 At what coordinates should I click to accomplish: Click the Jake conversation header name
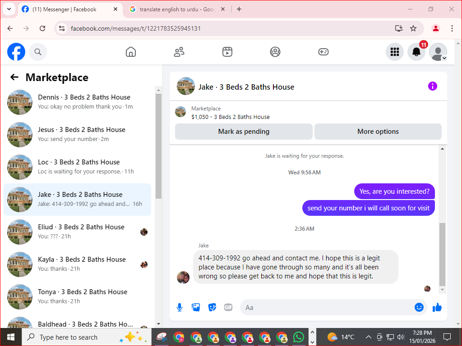246,87
